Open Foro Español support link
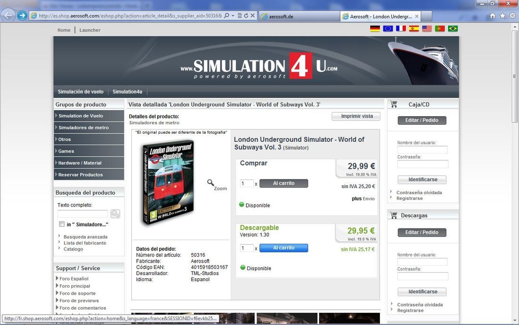519x325 pixels. click(x=74, y=279)
